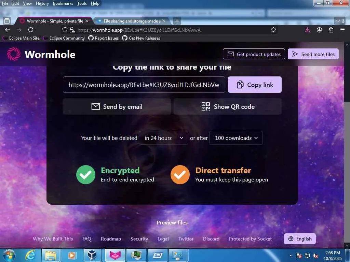Bookmark this page with the star icon
Screen dimensions: 350x262
pyautogui.click(x=273, y=30)
